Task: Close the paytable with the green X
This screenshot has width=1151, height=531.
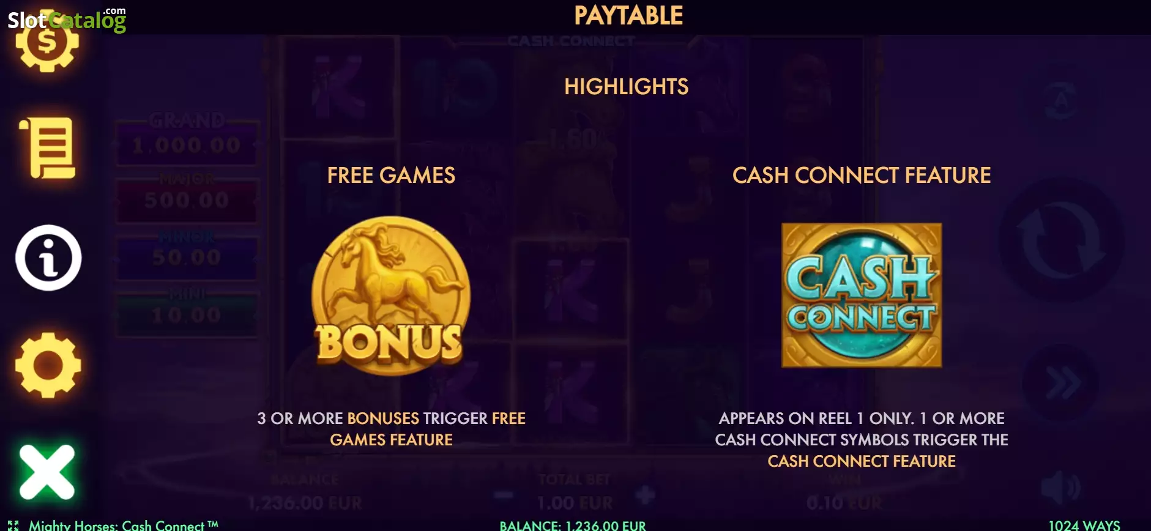Action: click(x=47, y=472)
